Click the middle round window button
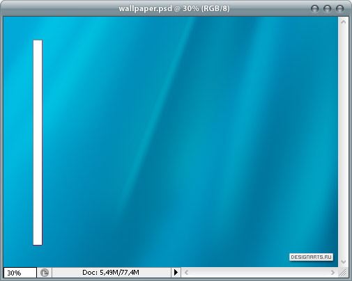 point(327,9)
